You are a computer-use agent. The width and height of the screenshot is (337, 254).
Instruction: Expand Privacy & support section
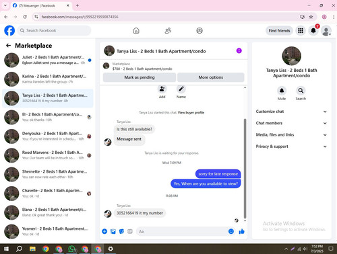point(291,146)
